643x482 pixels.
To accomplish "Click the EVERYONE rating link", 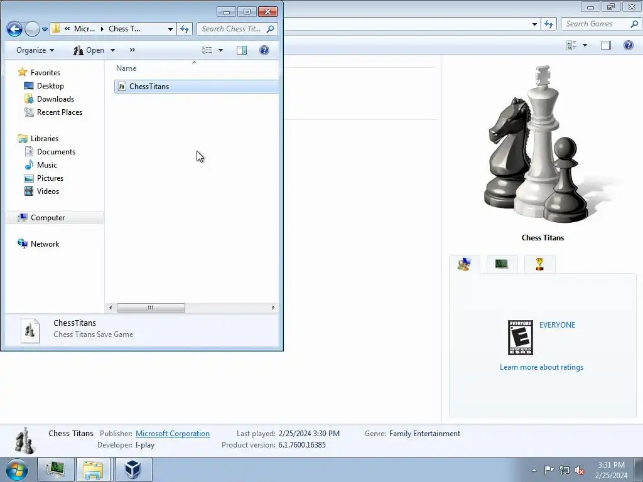I will click(x=558, y=325).
